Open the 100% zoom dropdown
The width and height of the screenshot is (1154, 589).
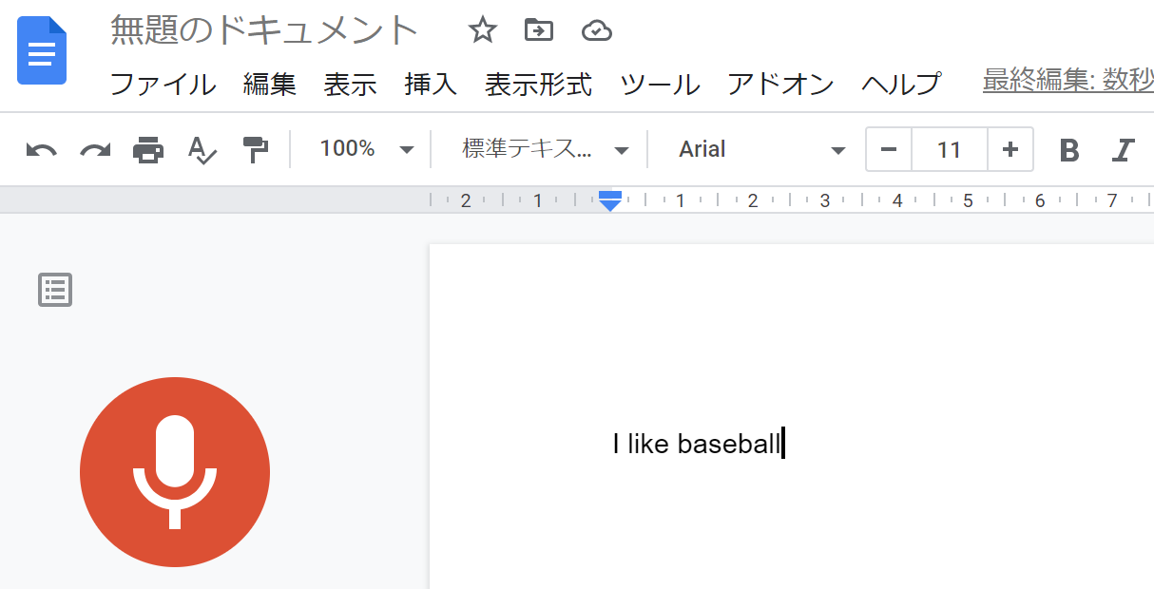(366, 149)
